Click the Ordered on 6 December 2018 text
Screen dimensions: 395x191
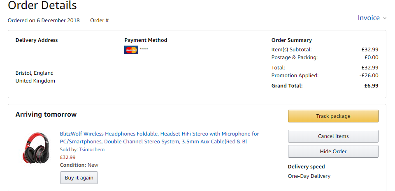[44, 21]
